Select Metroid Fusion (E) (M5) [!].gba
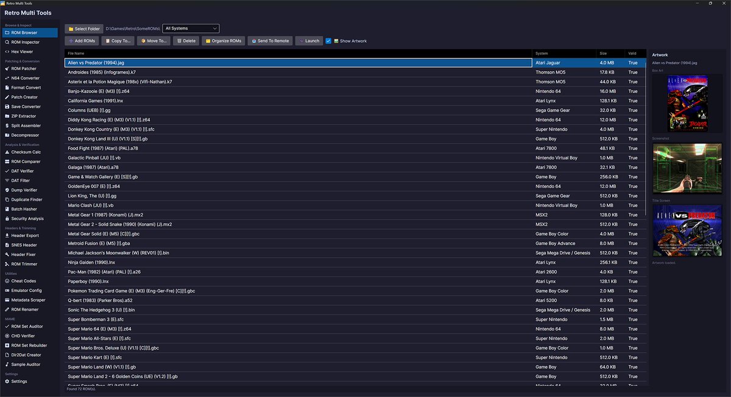 [x=355, y=243]
